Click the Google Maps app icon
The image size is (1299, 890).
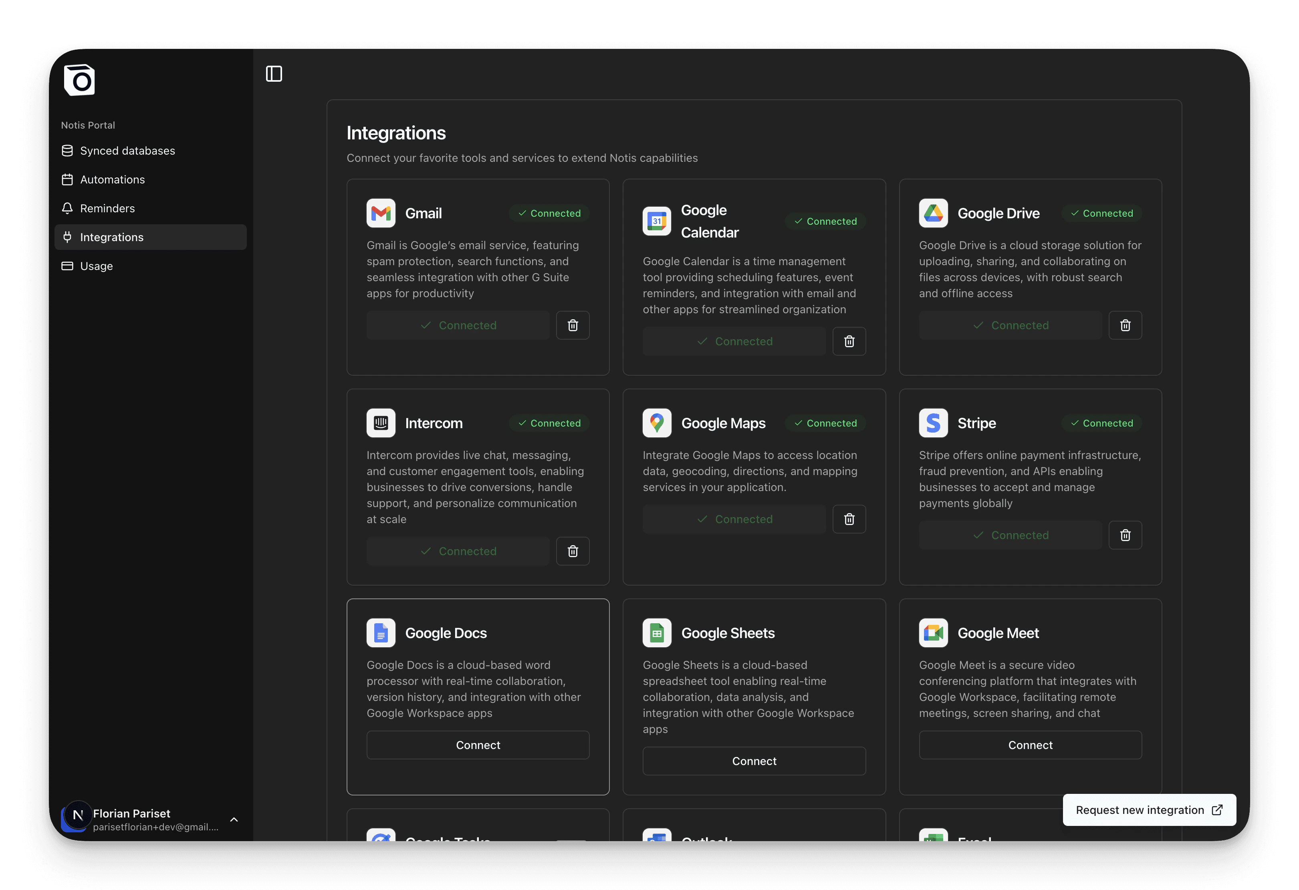pyautogui.click(x=656, y=423)
